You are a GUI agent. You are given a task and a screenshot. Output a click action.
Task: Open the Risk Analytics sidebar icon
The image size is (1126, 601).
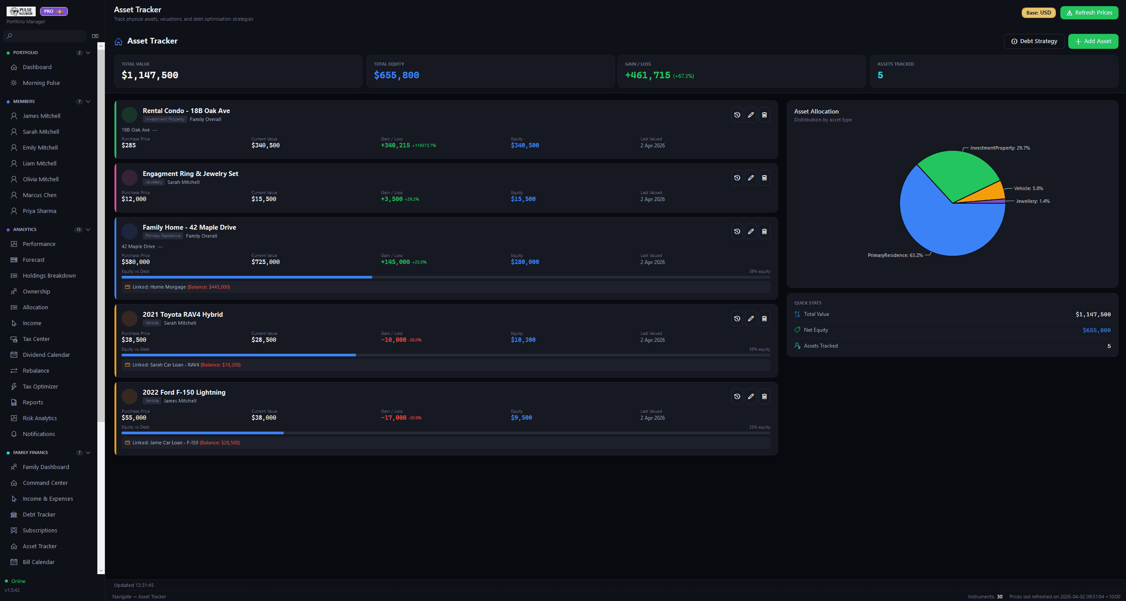point(15,418)
